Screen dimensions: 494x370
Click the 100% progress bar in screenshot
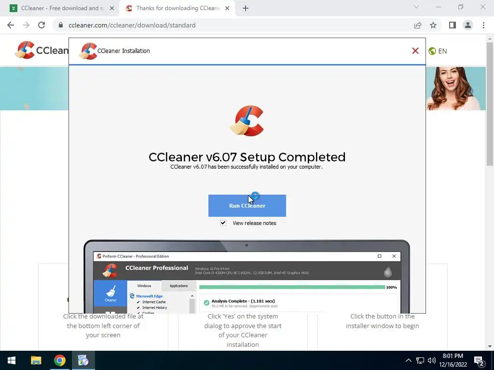point(292,287)
